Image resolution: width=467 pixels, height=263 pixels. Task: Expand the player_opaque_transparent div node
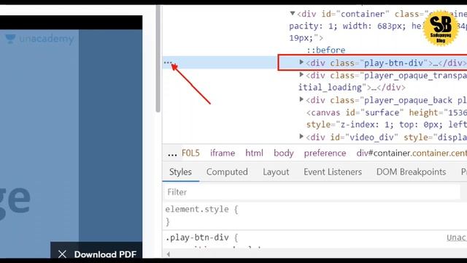(x=301, y=75)
